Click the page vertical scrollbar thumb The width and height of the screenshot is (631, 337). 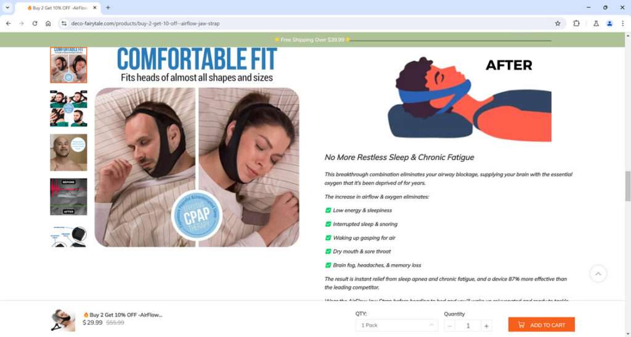coord(627,186)
